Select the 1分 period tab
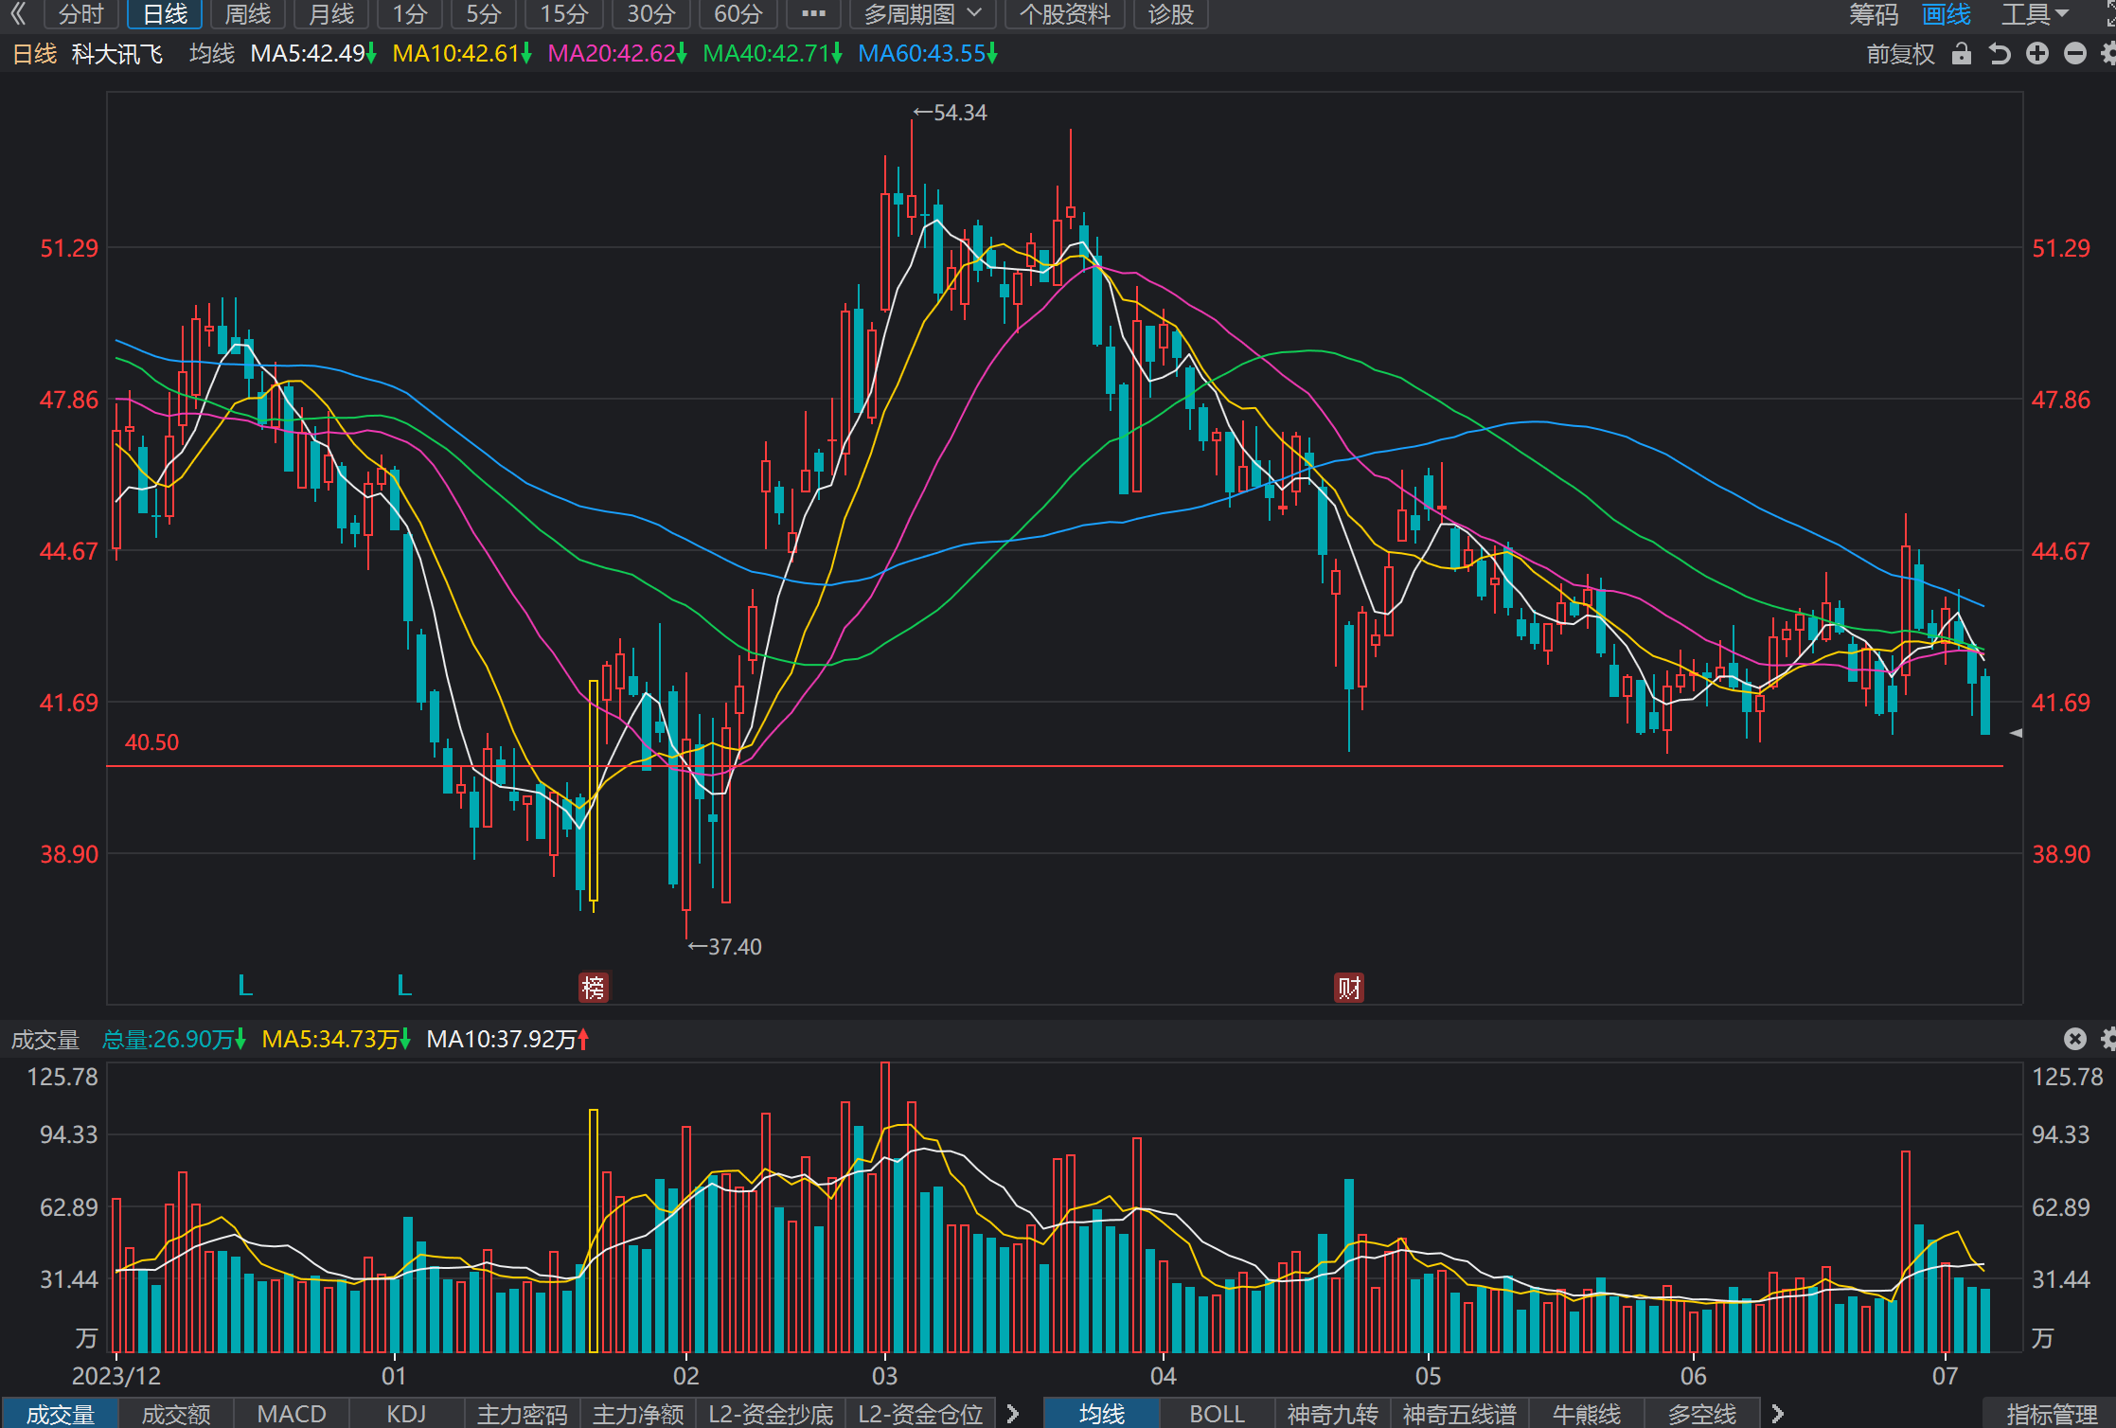2116x1428 pixels. (410, 13)
